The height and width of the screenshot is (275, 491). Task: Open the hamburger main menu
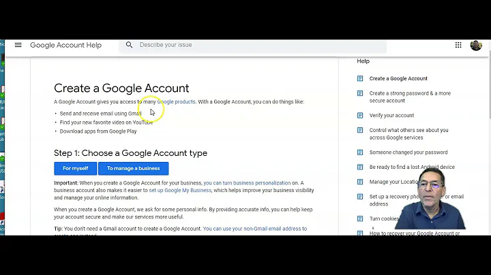point(18,45)
